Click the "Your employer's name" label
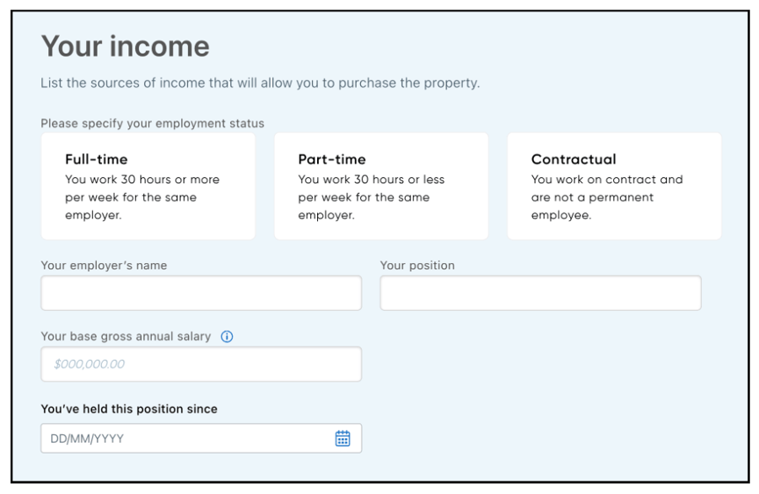This screenshot has width=759, height=494. coord(104,266)
